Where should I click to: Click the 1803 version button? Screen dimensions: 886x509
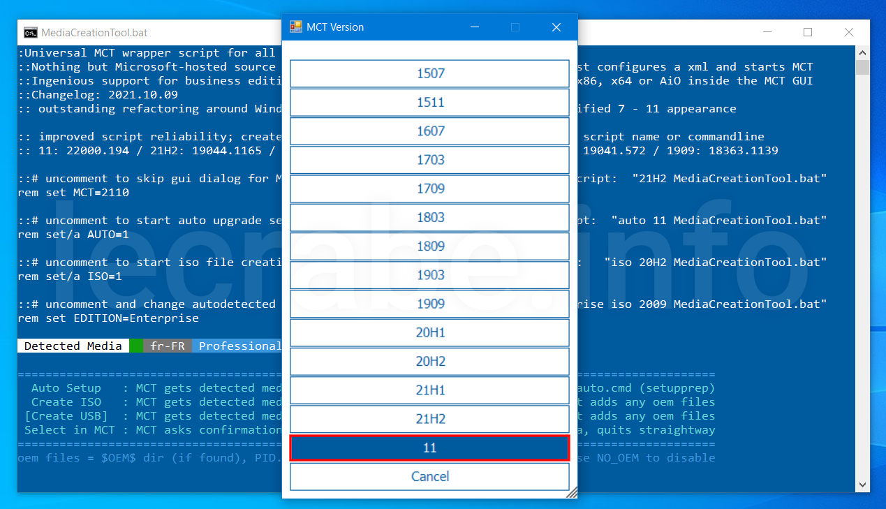point(430,217)
